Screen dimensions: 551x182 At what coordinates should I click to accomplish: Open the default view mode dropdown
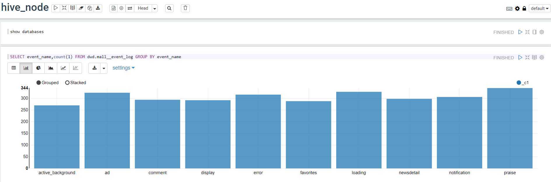[x=539, y=8]
